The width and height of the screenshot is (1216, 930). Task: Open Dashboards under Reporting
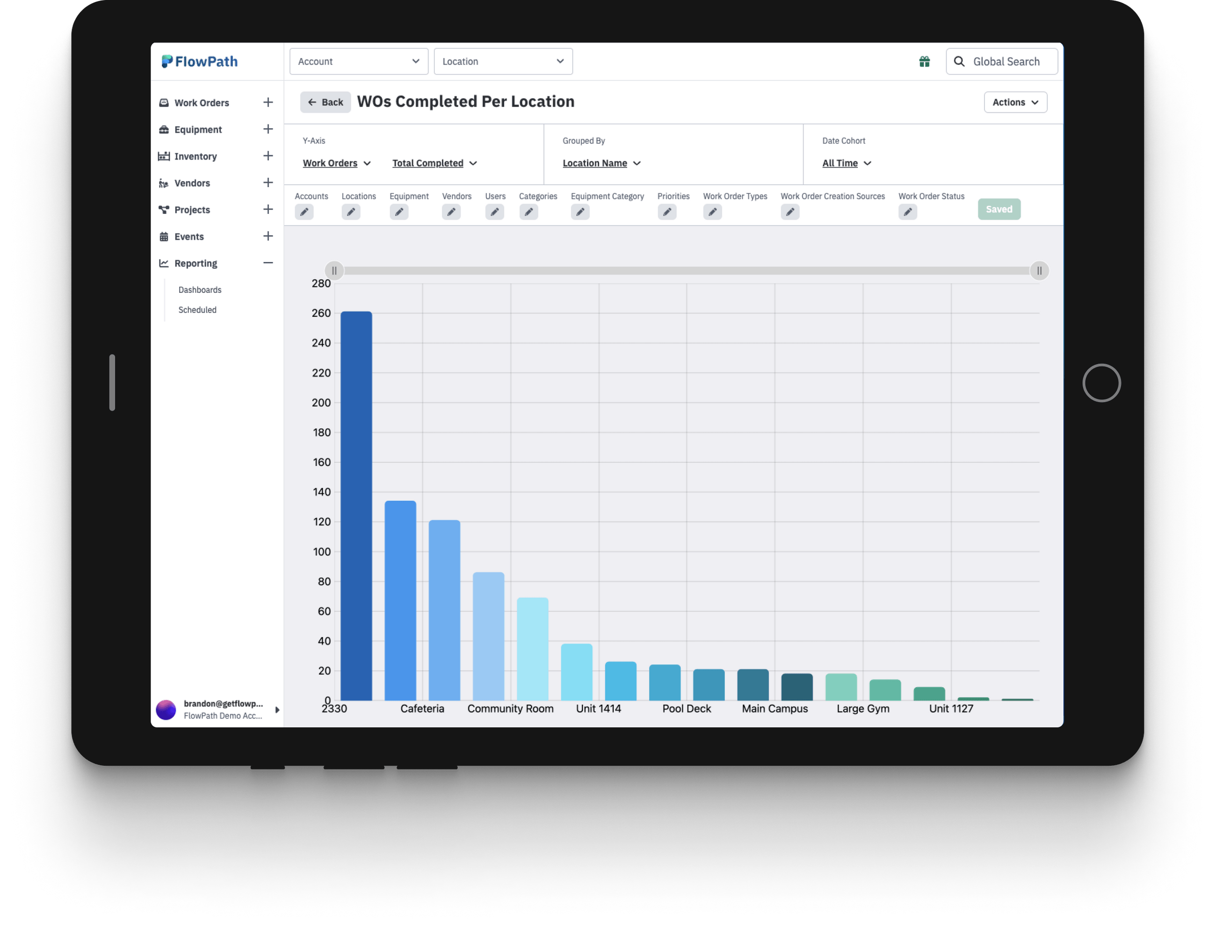200,290
